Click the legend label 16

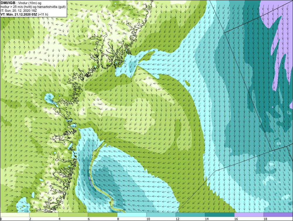pos(236,219)
